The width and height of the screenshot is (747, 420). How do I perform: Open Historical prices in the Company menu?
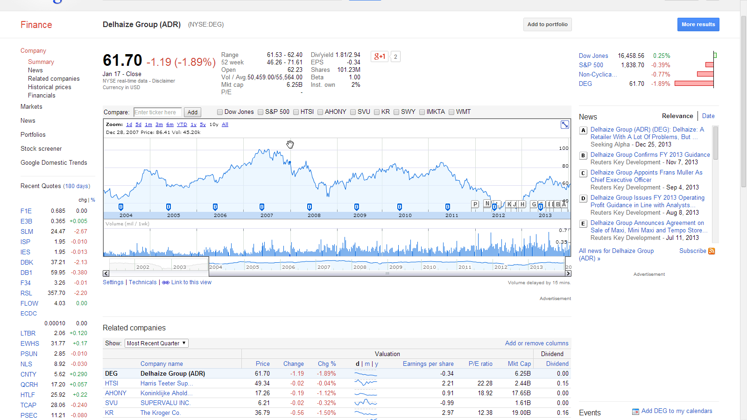pos(49,87)
